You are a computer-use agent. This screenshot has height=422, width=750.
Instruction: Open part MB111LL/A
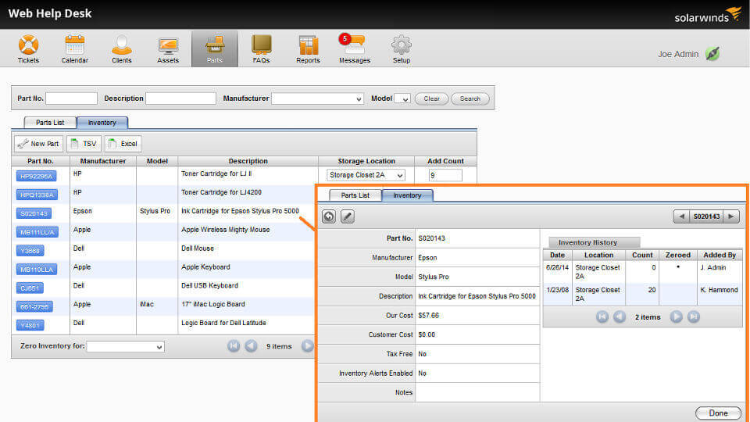click(37, 232)
